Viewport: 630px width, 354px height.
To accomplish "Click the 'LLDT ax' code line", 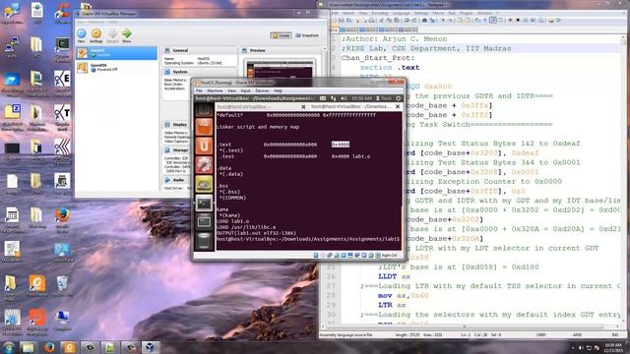I will pos(394,276).
